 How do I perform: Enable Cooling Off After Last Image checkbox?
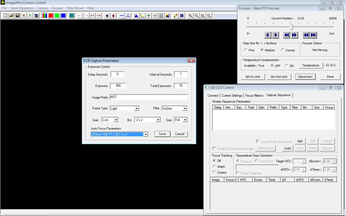(214, 148)
